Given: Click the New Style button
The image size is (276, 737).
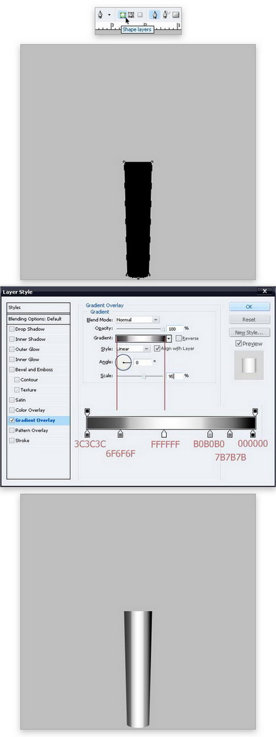Looking at the screenshot, I should tap(249, 332).
